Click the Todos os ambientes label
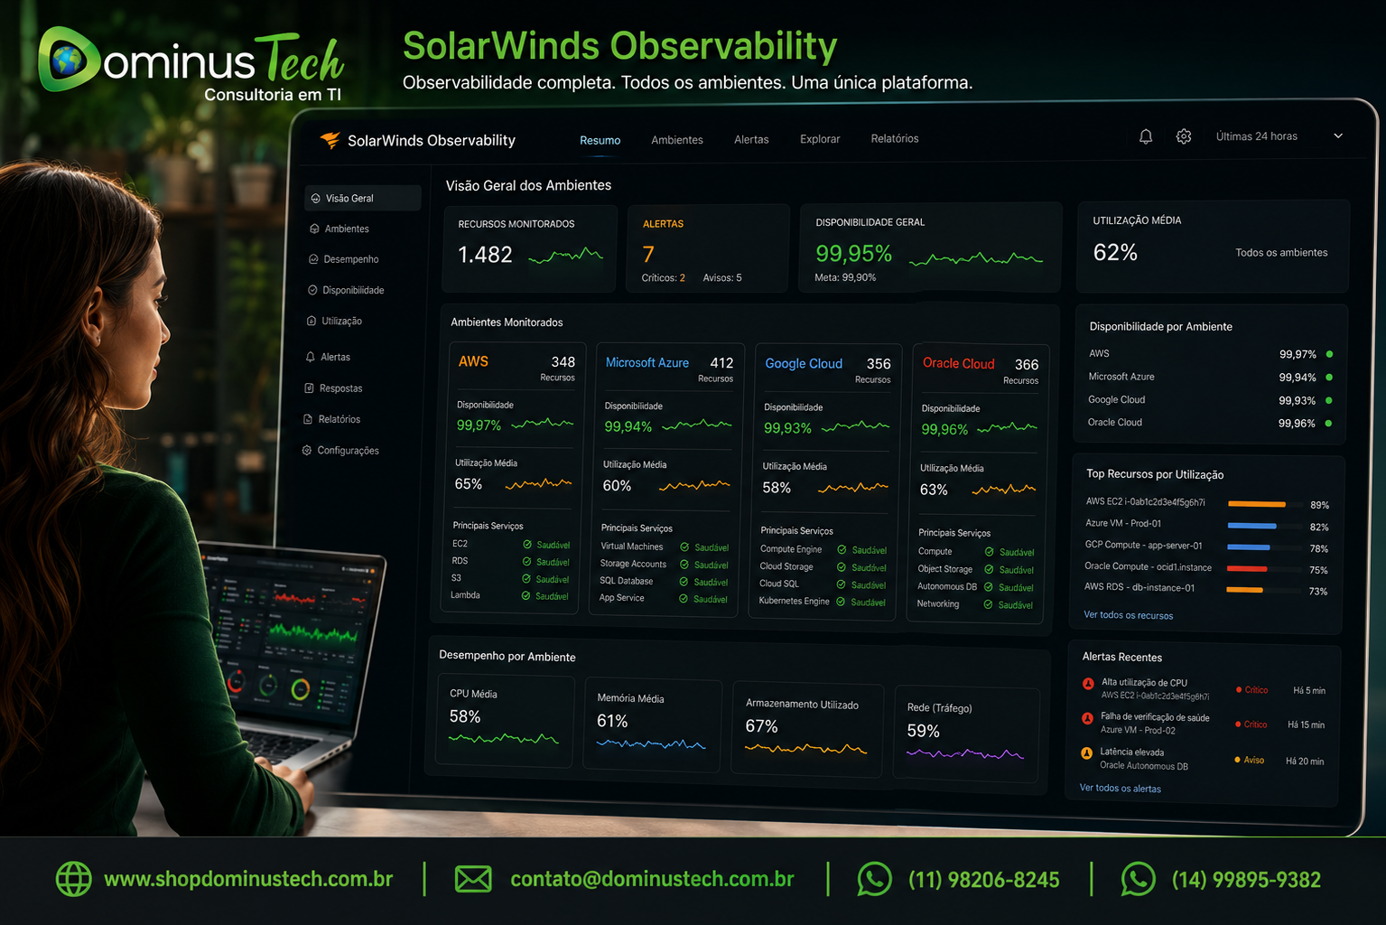The width and height of the screenshot is (1386, 925). (1281, 253)
